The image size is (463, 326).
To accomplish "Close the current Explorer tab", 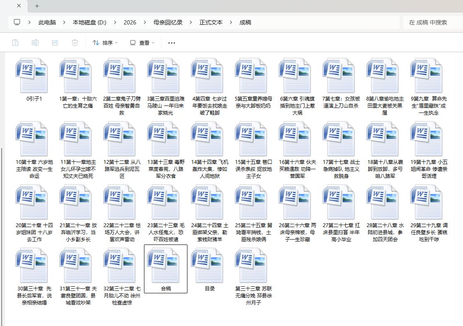I will (x=19, y=6).
